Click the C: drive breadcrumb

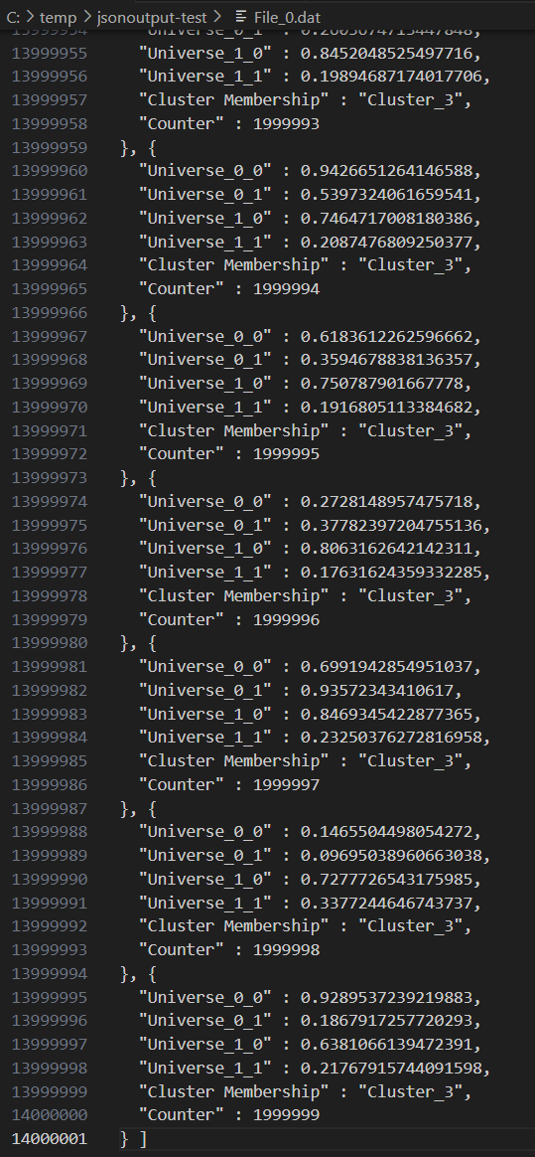tap(13, 17)
